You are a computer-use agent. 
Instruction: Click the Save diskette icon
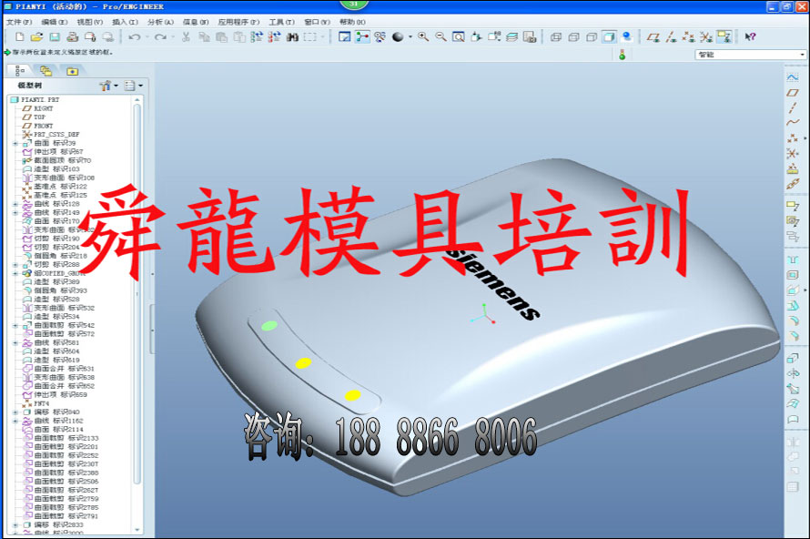pos(55,36)
